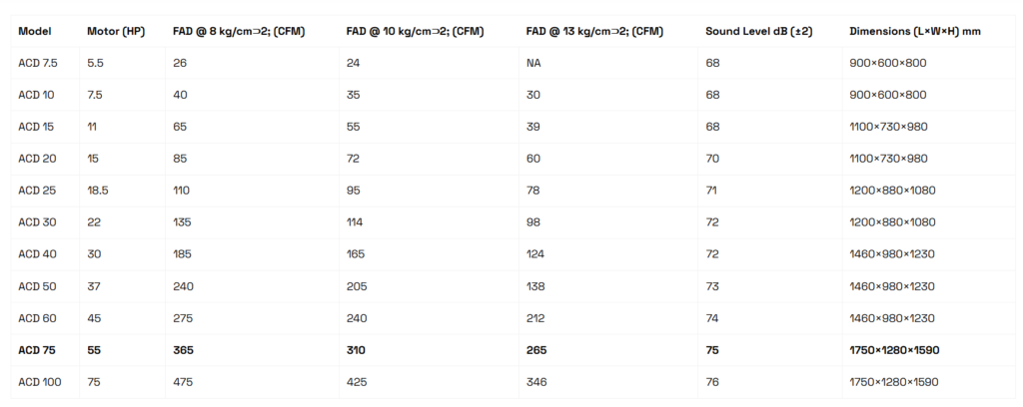1023x407 pixels.
Task: Select the Sound Level dB column header
Action: pyautogui.click(x=758, y=31)
